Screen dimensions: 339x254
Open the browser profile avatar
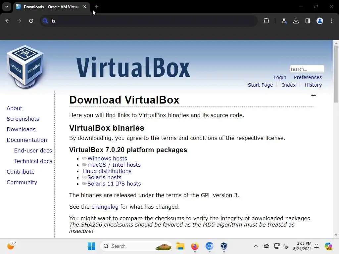coord(320,21)
